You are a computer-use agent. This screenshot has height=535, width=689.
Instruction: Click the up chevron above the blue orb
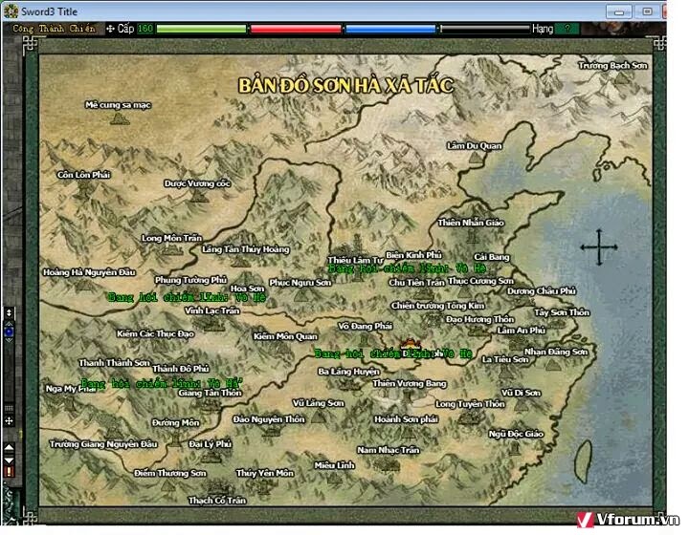click(x=9, y=324)
